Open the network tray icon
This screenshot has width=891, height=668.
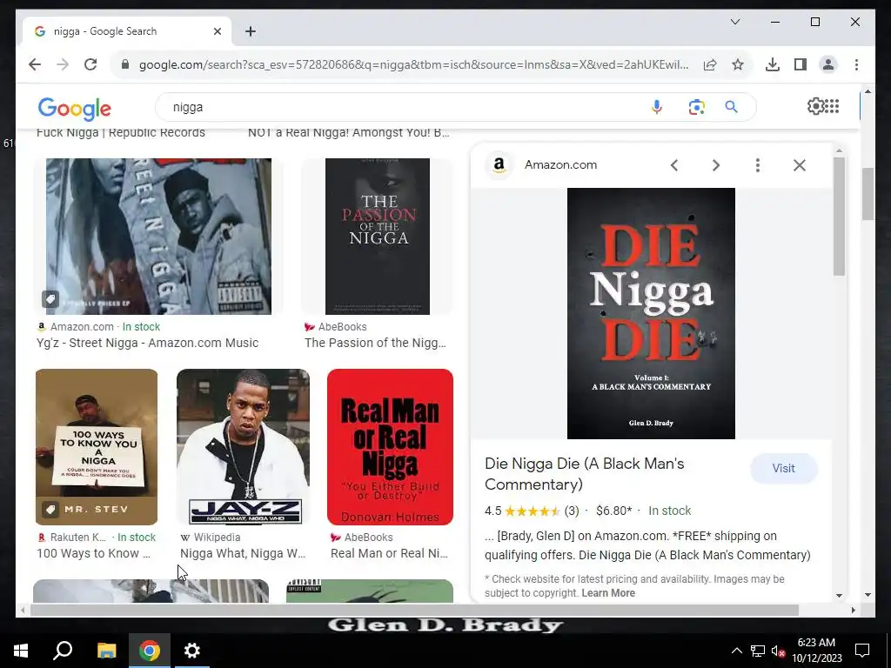(x=758, y=651)
